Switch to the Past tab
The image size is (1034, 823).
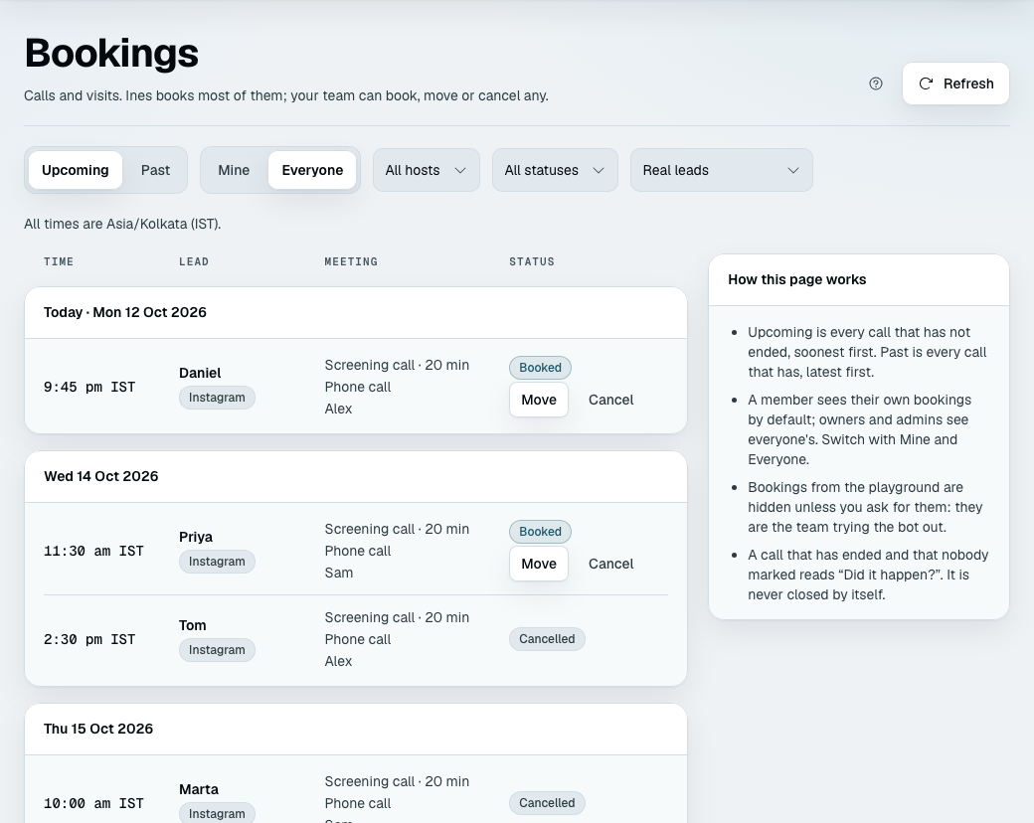[x=156, y=170]
